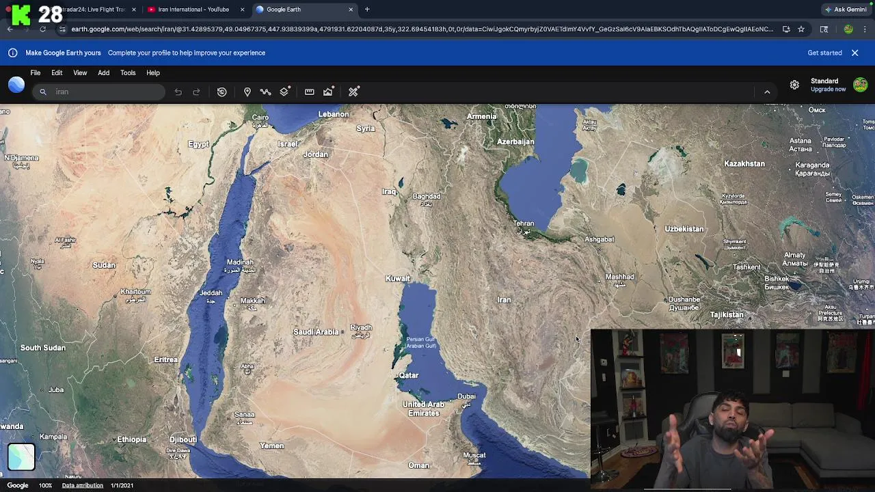Close the Iran International YouTube tab

click(242, 10)
